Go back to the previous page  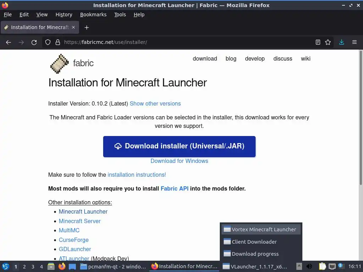(x=9, y=42)
